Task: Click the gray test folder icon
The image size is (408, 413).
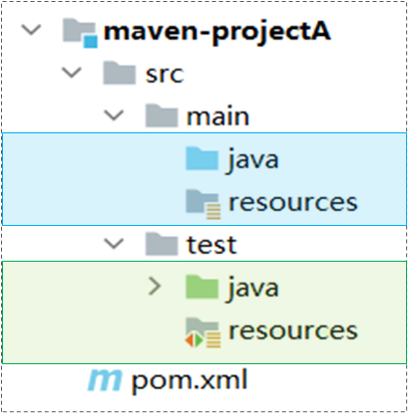Action: tap(162, 244)
